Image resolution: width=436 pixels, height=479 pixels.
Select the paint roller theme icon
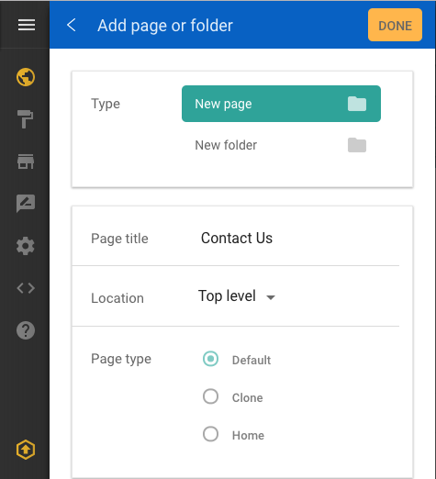26,119
